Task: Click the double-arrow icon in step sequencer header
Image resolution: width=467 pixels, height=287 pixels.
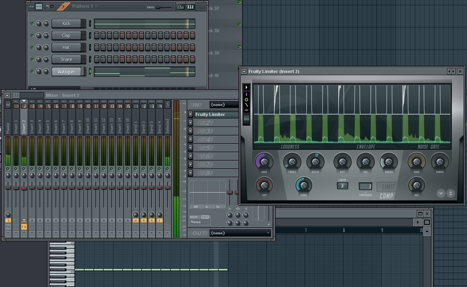Action: (x=31, y=6)
